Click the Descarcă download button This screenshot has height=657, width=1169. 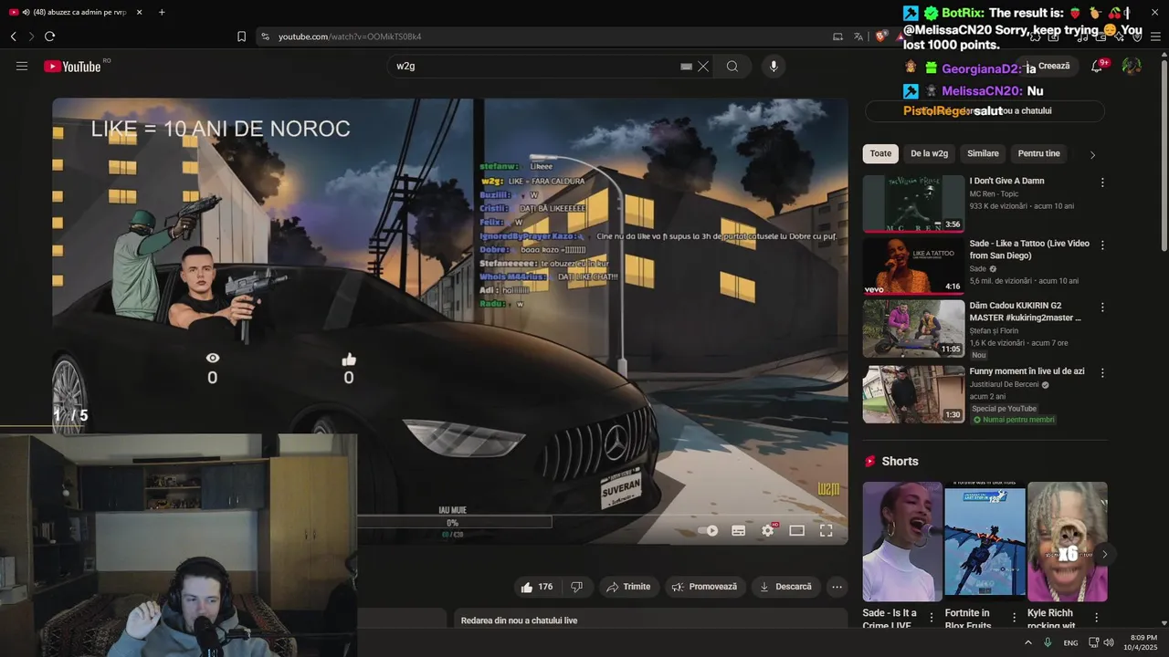pyautogui.click(x=785, y=587)
